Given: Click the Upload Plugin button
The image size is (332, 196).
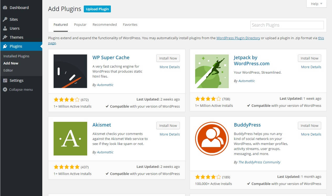Looking at the screenshot, I should pyautogui.click(x=97, y=9).
